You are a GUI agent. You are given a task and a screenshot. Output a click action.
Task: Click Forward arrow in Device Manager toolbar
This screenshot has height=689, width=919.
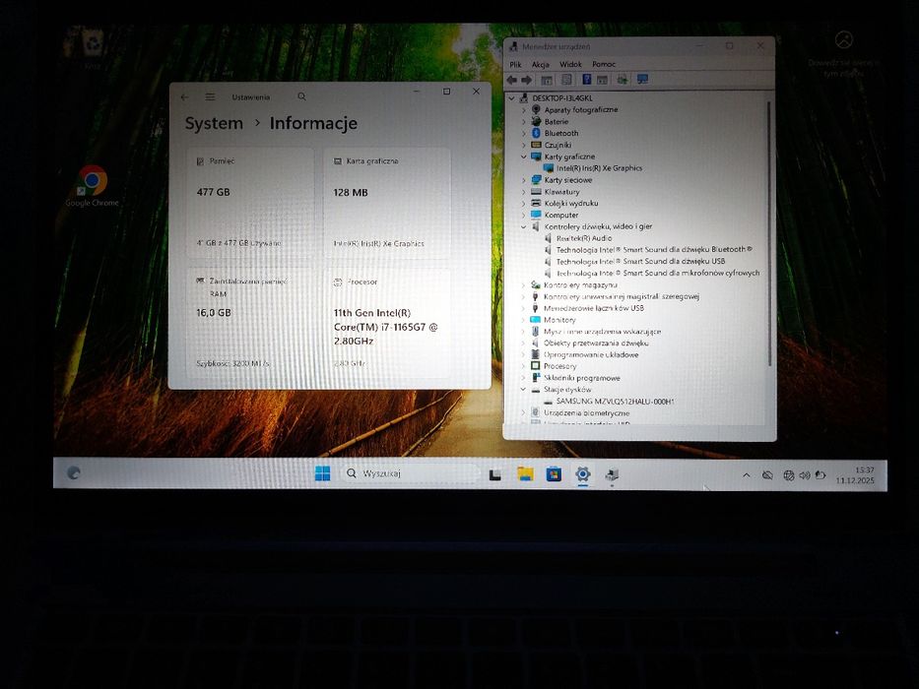[x=526, y=80]
